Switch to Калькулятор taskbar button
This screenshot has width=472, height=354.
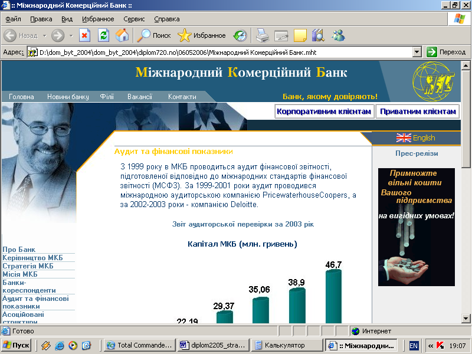point(287,345)
